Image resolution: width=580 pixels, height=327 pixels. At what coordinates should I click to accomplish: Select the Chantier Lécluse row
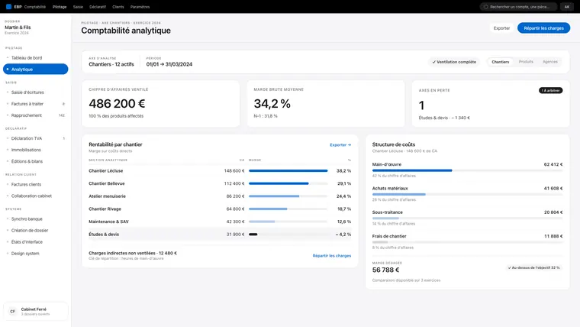point(220,170)
